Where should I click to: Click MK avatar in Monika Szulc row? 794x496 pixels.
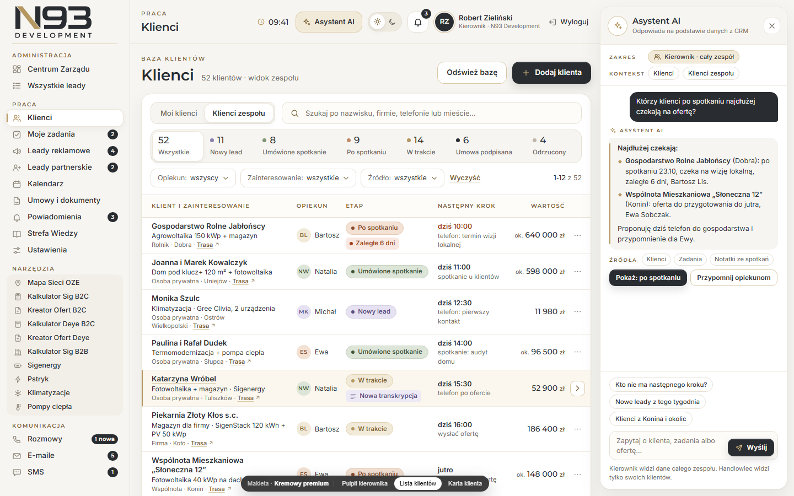point(304,312)
